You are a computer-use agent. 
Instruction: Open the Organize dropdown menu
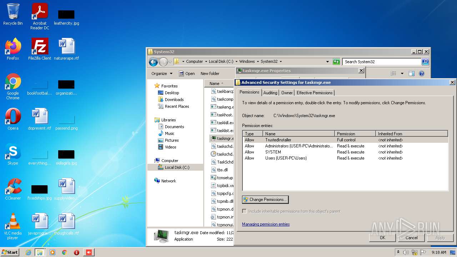162,74
